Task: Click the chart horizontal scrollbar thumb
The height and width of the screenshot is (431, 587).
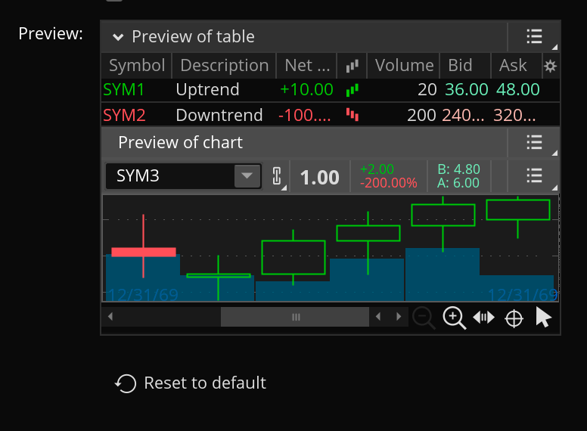Action: click(296, 318)
